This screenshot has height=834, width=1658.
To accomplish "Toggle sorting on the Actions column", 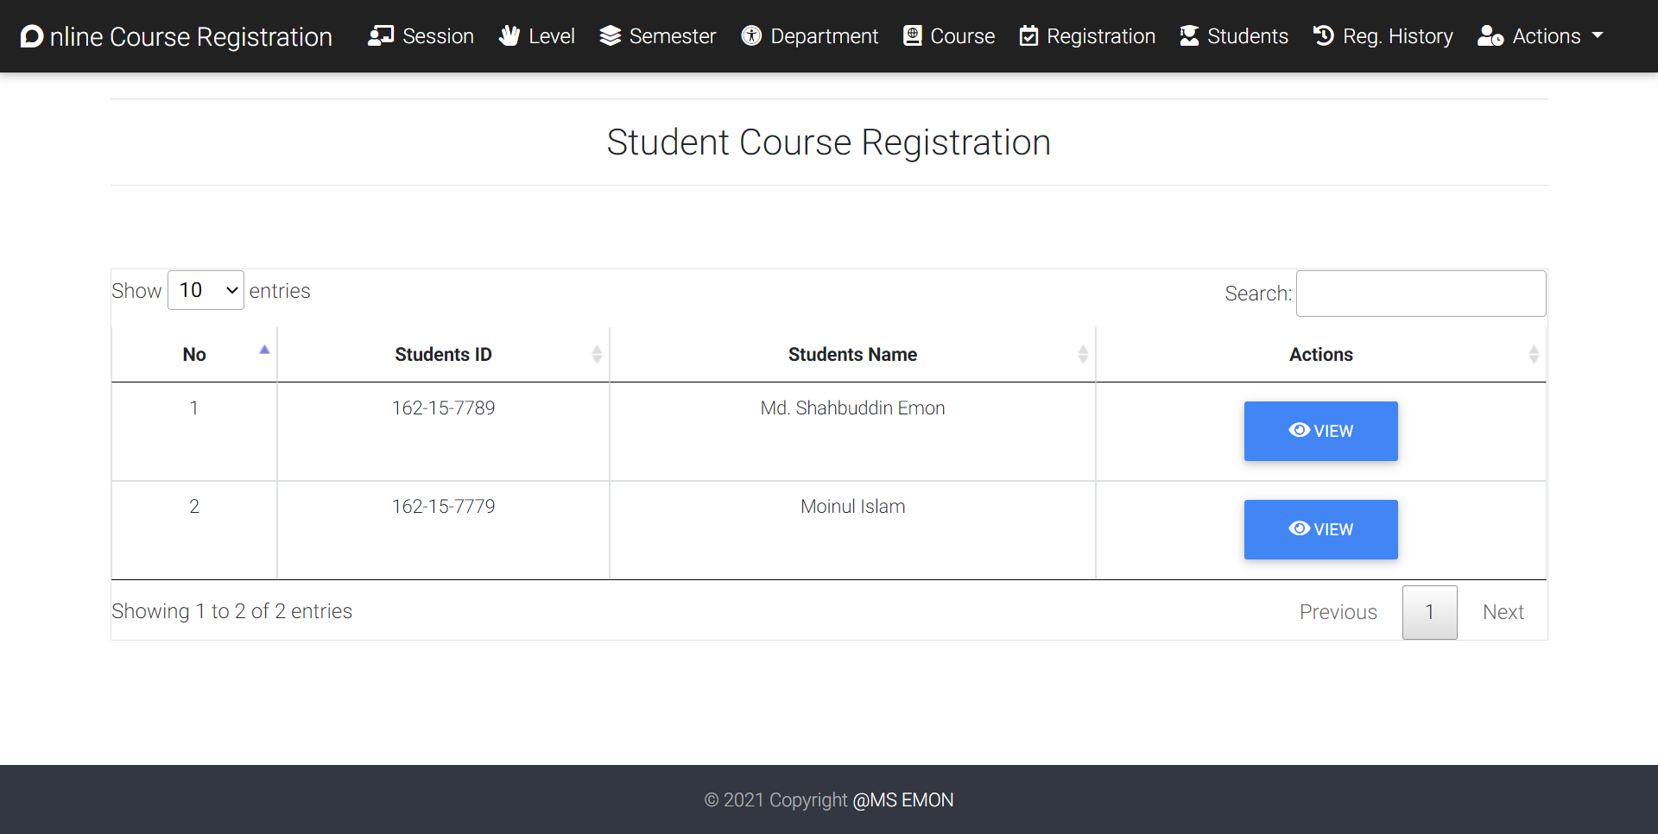I will tap(1535, 353).
